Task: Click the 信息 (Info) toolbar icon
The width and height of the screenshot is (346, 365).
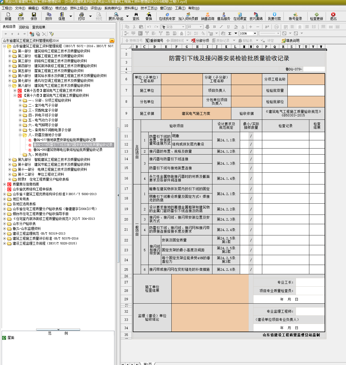Action: 62,16
